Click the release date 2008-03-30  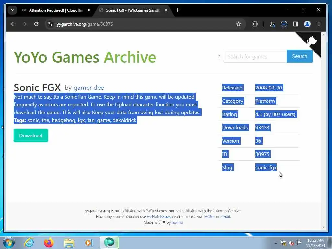pyautogui.click(x=269, y=88)
